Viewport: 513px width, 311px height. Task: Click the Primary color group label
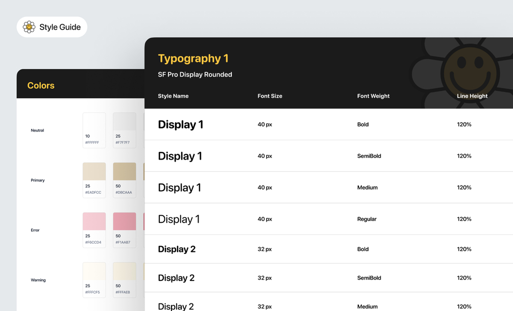[38, 180]
